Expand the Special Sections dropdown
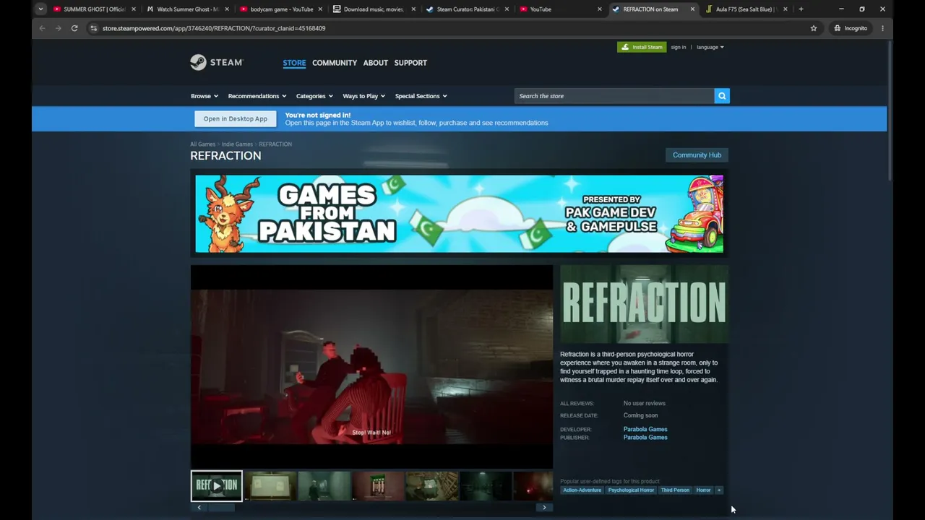This screenshot has width=925, height=520. click(421, 96)
